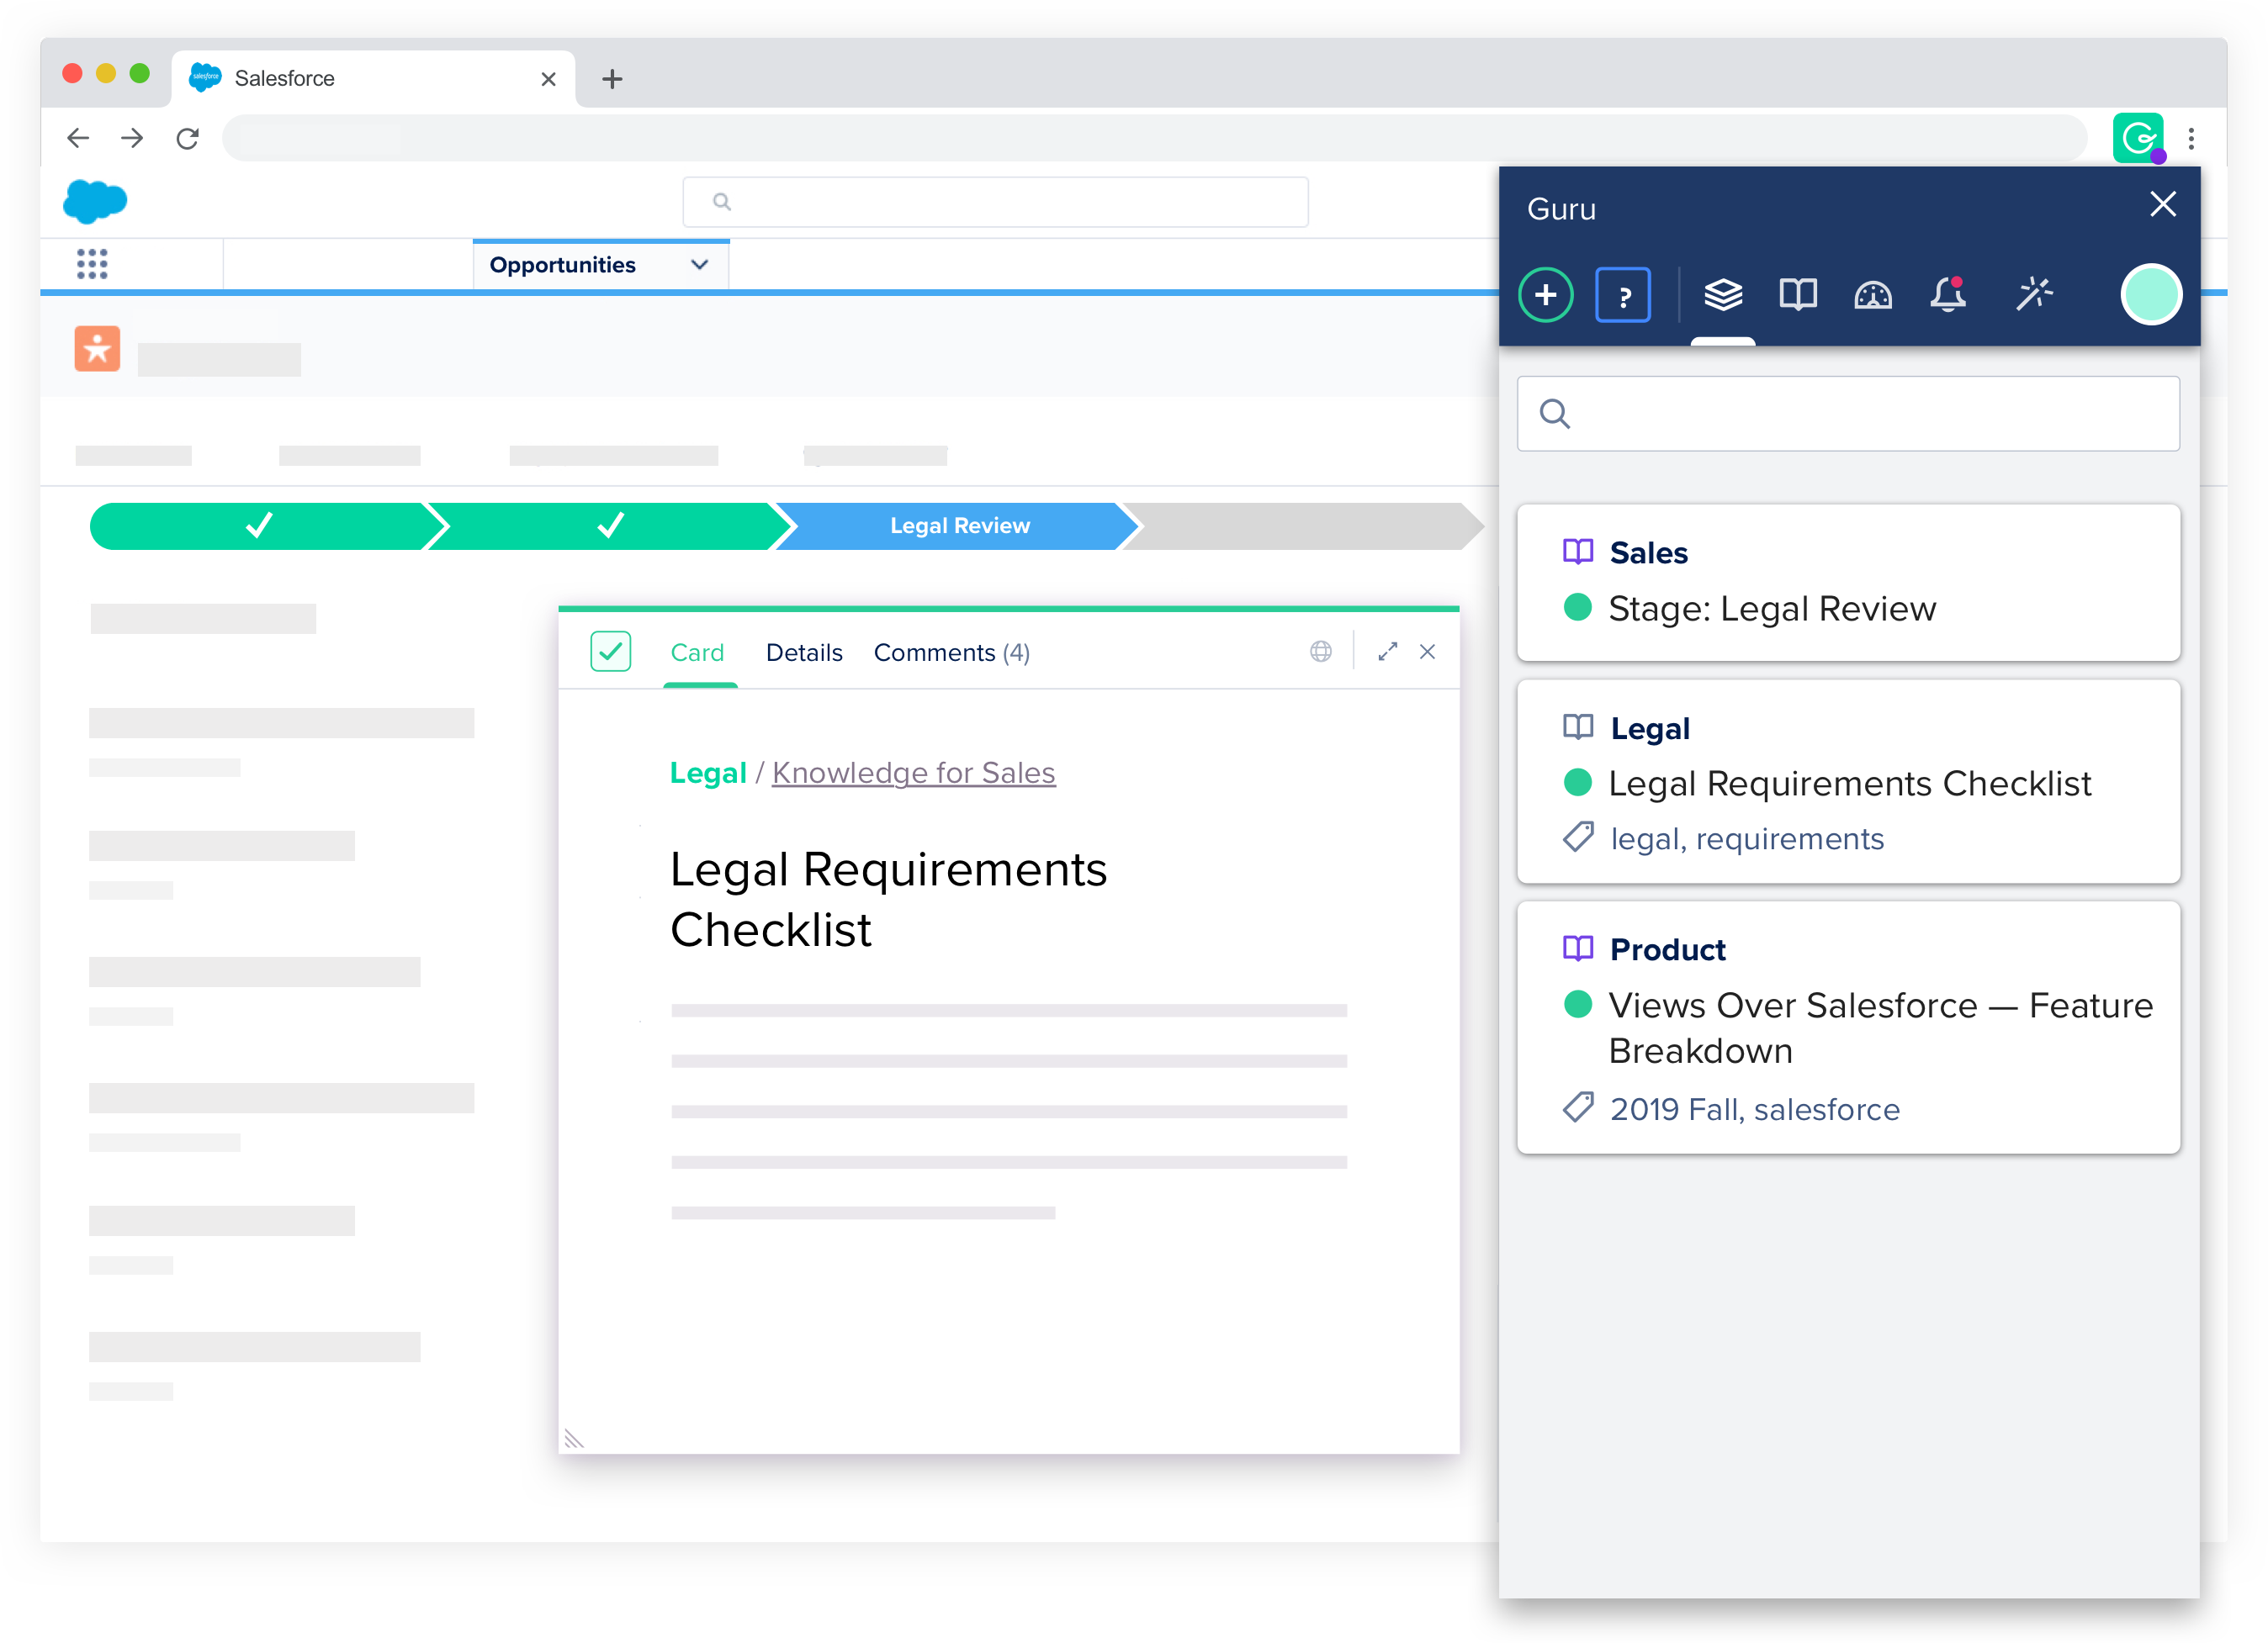The width and height of the screenshot is (2268, 1643).
Task: Click the browser address bar
Action: (1154, 138)
